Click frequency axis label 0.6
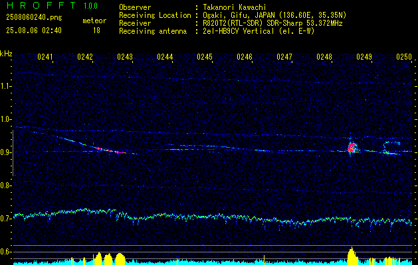 (5, 252)
